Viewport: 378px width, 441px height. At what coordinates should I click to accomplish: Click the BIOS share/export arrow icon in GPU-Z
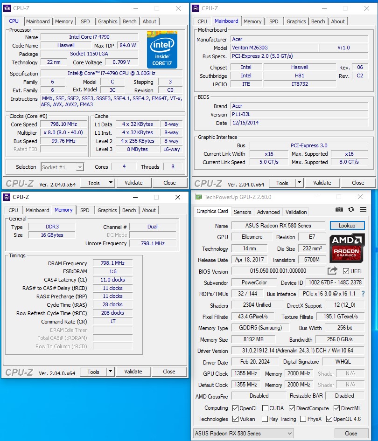[x=332, y=271]
